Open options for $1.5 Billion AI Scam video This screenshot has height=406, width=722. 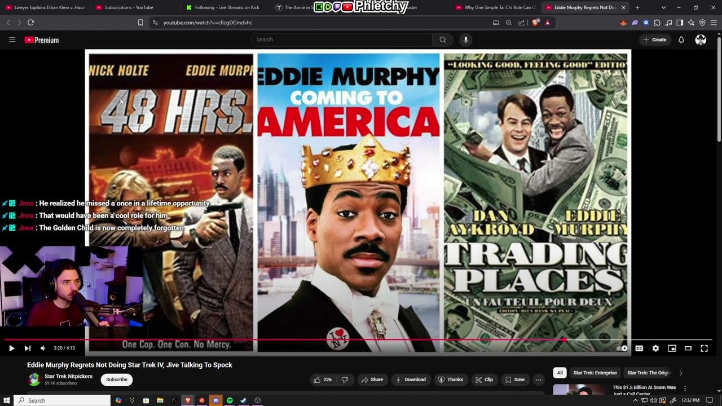(685, 389)
